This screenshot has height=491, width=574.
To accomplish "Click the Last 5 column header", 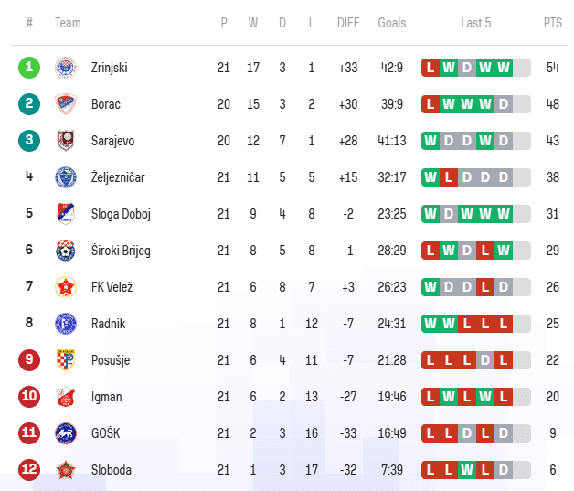I will [475, 23].
